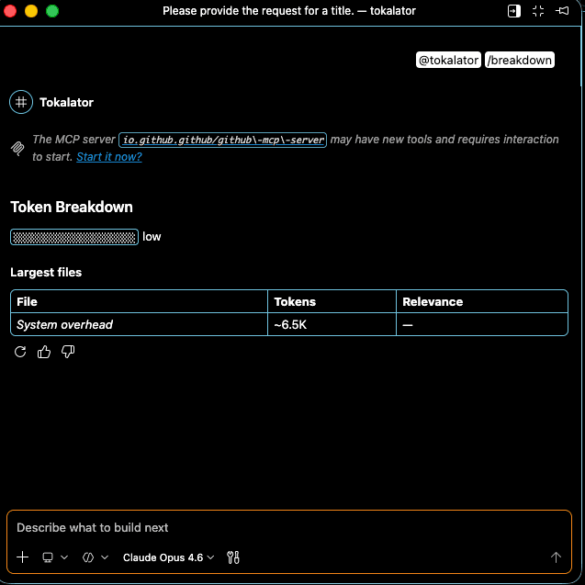Click the Start it now? link

tap(109, 157)
